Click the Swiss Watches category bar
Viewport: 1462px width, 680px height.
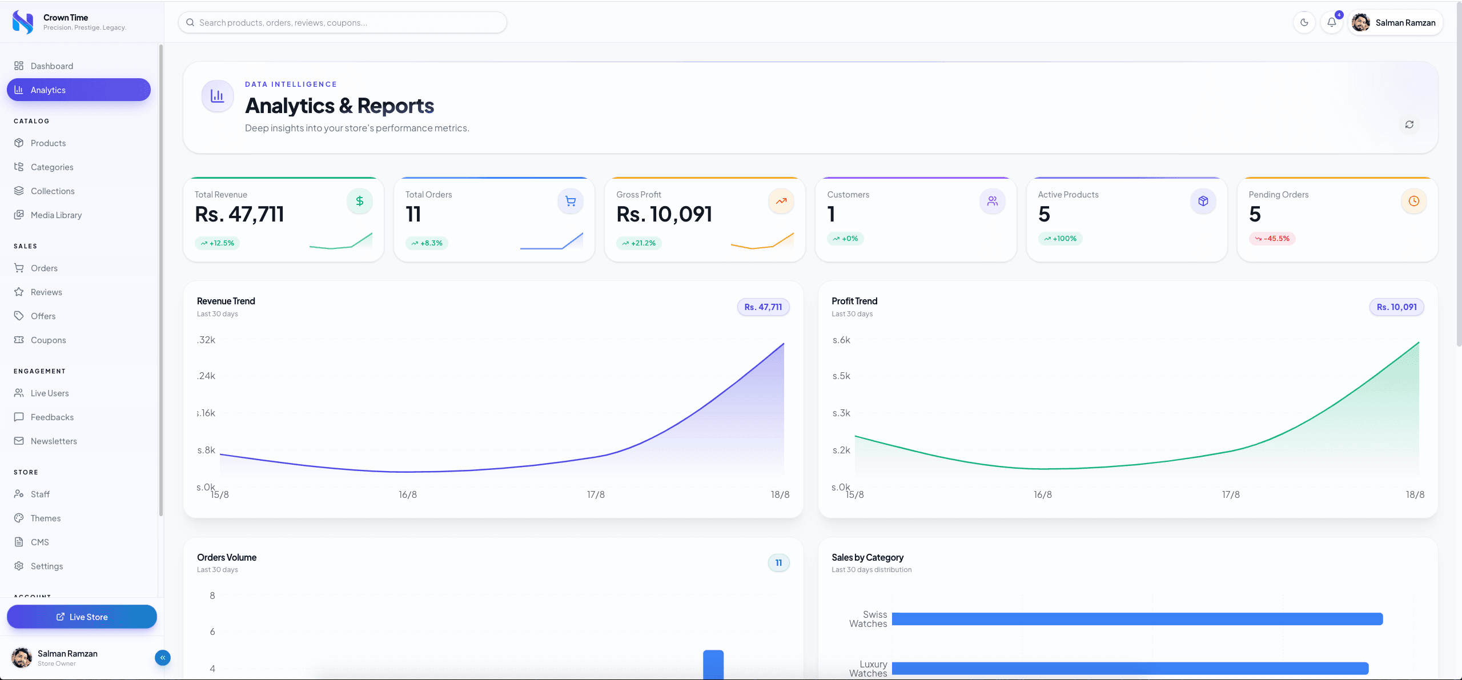(x=1138, y=619)
